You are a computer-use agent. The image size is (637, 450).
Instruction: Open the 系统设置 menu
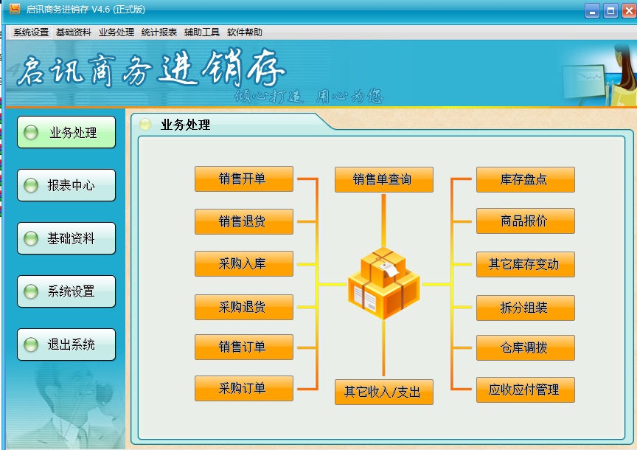pyautogui.click(x=31, y=32)
